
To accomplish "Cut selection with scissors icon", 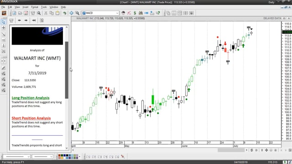I will point(46,13).
